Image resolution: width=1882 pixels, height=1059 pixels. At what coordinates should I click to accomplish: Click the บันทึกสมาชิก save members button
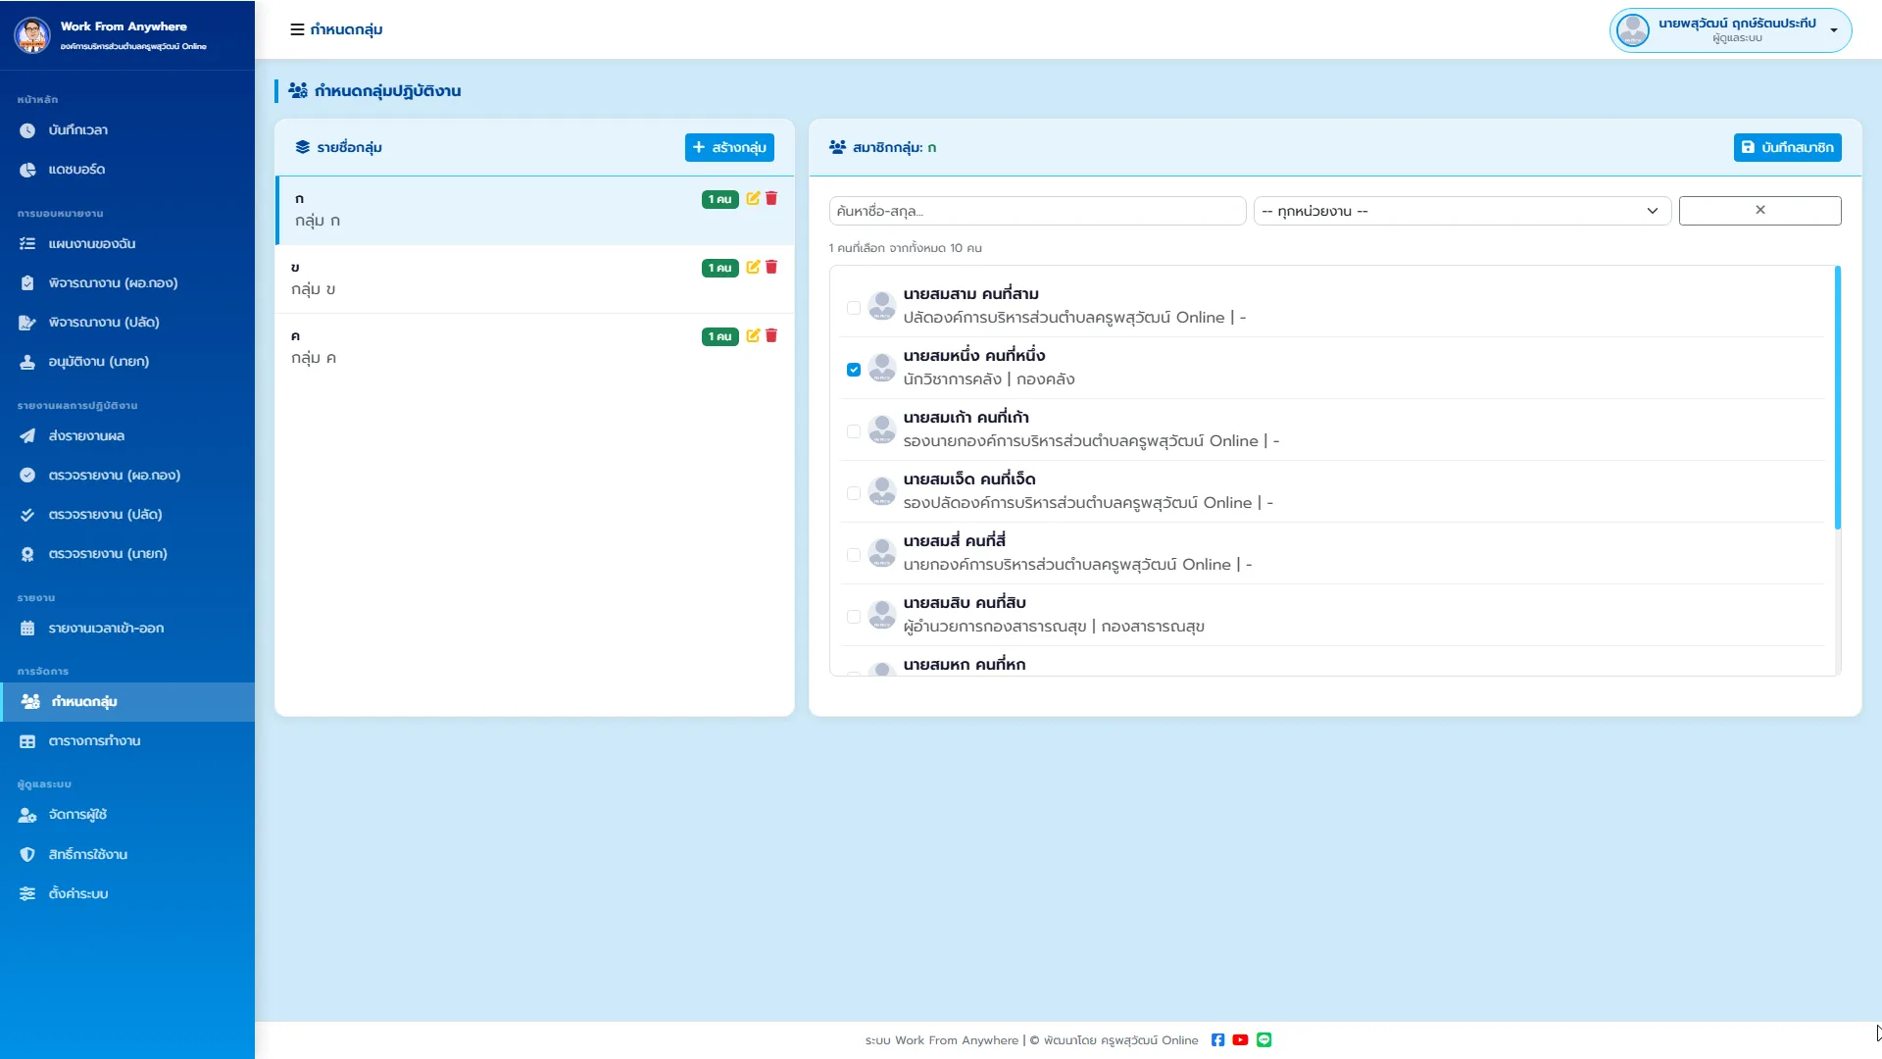click(x=1788, y=147)
